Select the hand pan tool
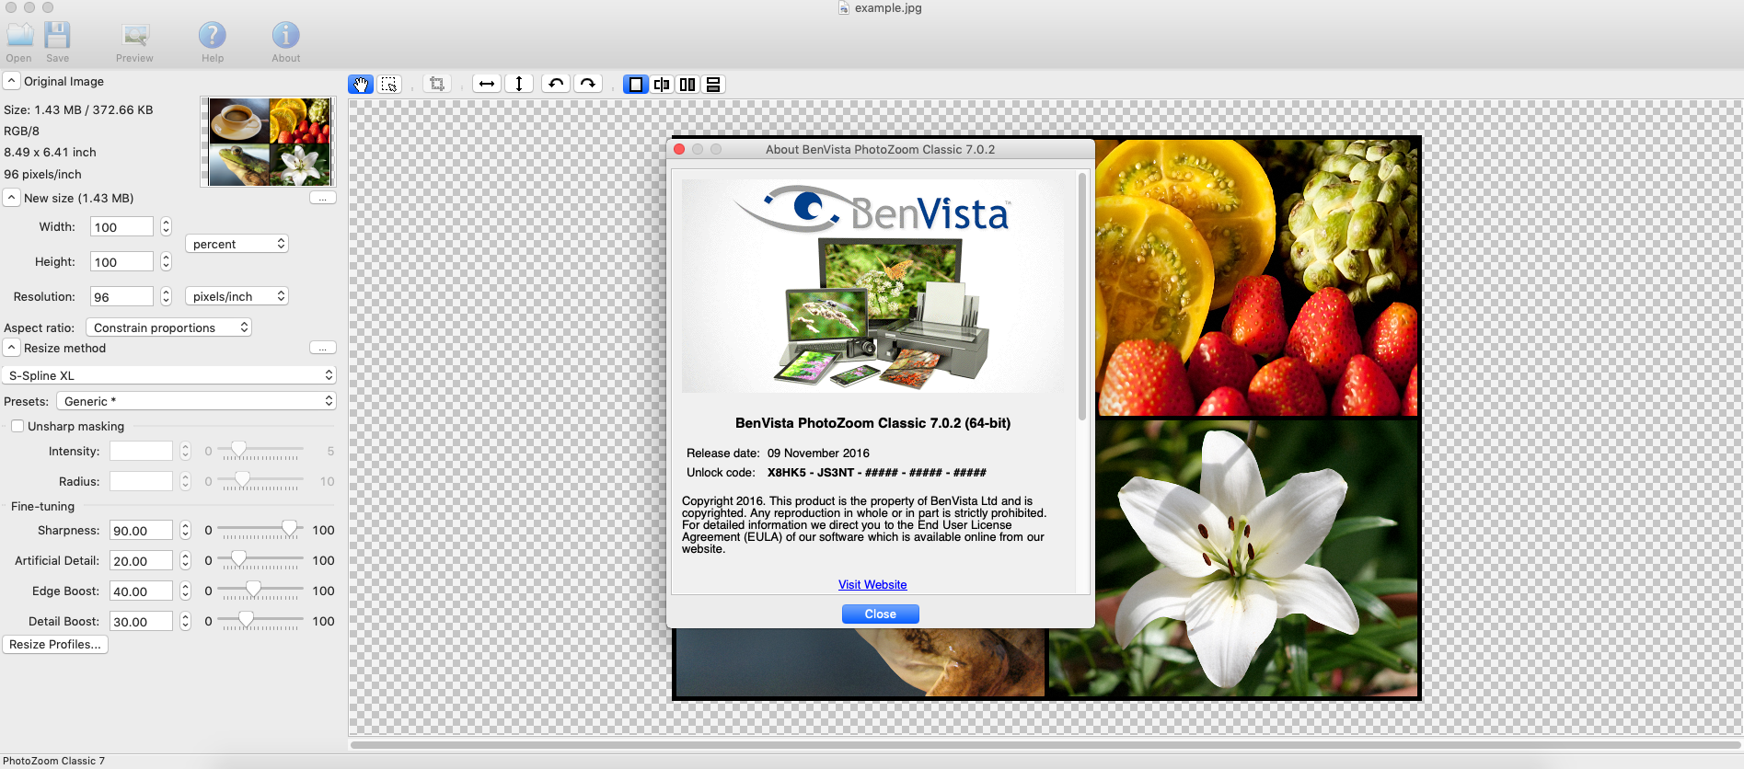This screenshot has height=769, width=1744. coord(361,84)
